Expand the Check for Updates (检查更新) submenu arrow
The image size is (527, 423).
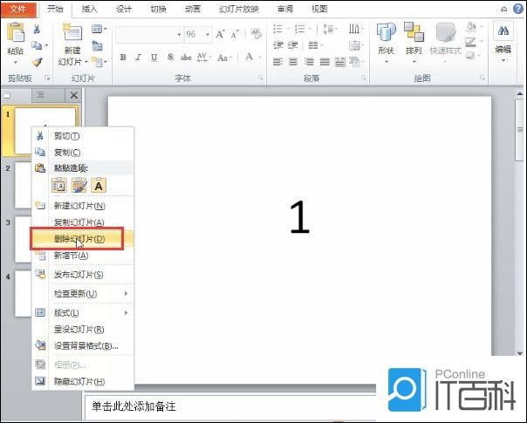pyautogui.click(x=126, y=294)
